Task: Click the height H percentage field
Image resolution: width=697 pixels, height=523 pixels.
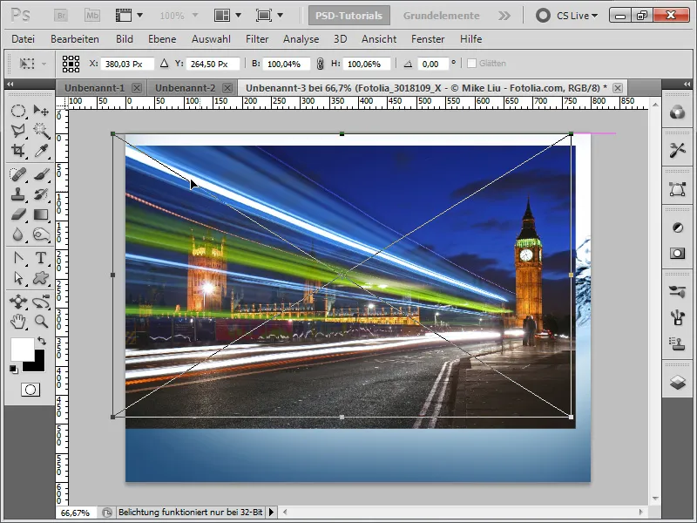Action: tap(366, 64)
